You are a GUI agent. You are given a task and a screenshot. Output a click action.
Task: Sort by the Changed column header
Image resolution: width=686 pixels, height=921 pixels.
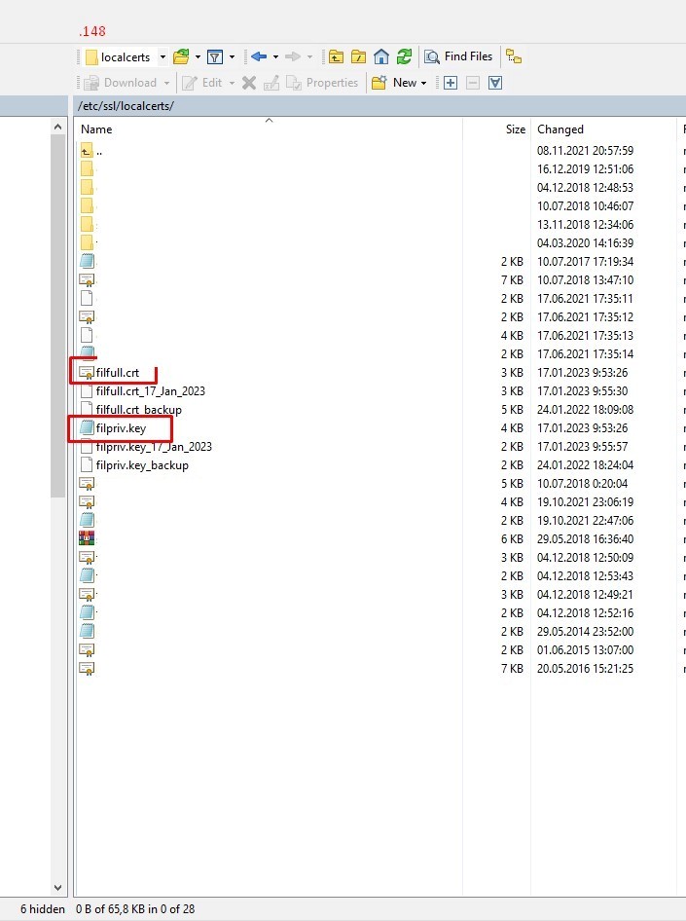[604, 129]
